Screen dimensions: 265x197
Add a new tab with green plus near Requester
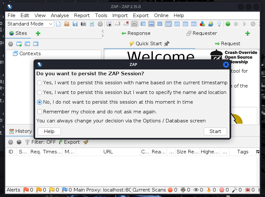coord(248,33)
